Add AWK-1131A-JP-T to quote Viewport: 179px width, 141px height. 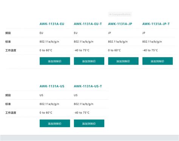tap(157, 61)
